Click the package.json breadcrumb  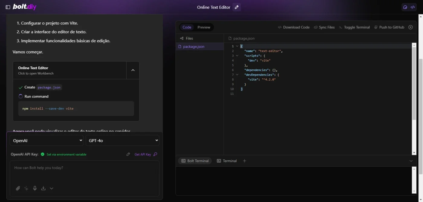[x=241, y=38]
